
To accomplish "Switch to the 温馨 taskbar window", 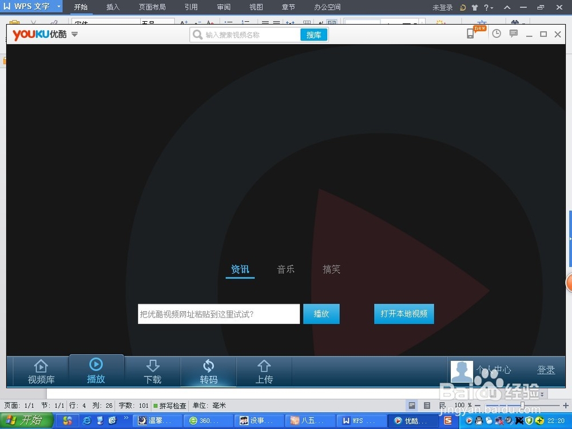I will pyautogui.click(x=157, y=420).
